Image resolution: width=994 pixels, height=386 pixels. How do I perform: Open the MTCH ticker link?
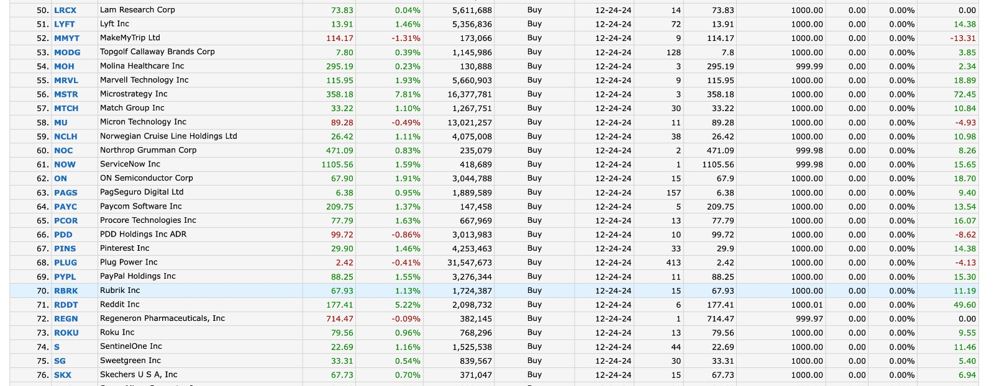[66, 109]
